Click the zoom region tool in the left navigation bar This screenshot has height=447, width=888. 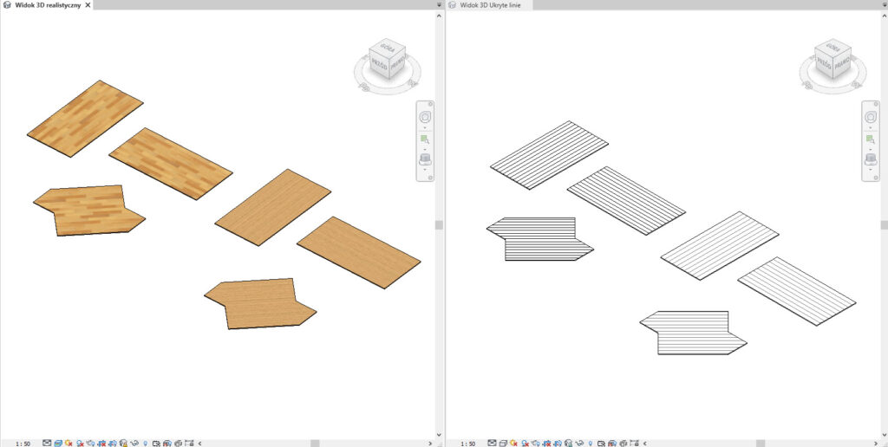pyautogui.click(x=425, y=139)
